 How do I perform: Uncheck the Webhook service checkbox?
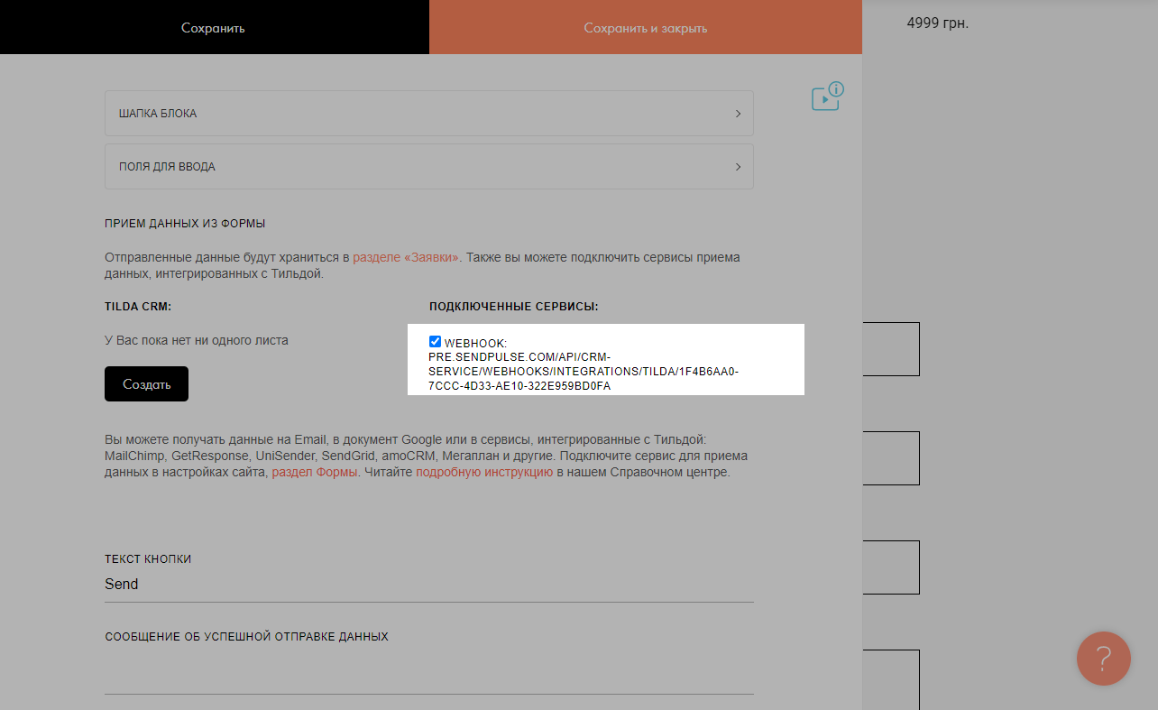[436, 342]
